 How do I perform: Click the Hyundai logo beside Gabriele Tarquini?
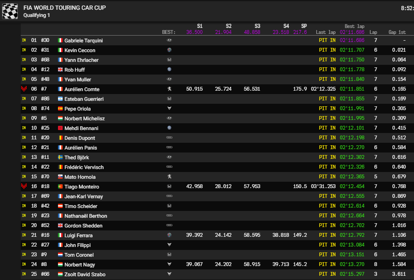pos(169,40)
